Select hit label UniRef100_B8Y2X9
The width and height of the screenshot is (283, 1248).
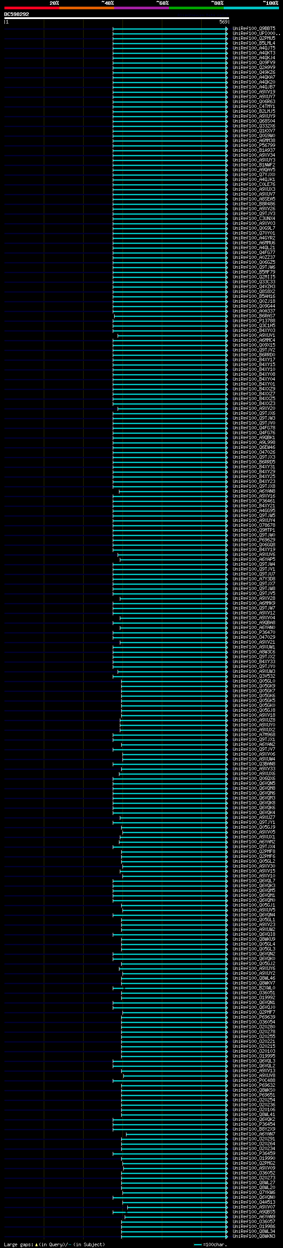[254, 1129]
